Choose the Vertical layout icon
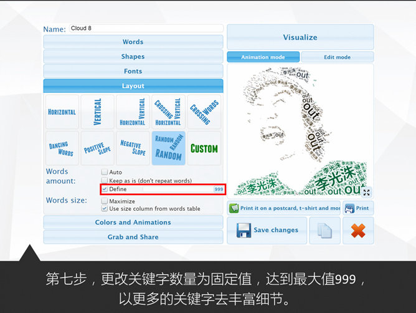Image resolution: width=416 pixels, height=313 pixels. click(x=98, y=112)
